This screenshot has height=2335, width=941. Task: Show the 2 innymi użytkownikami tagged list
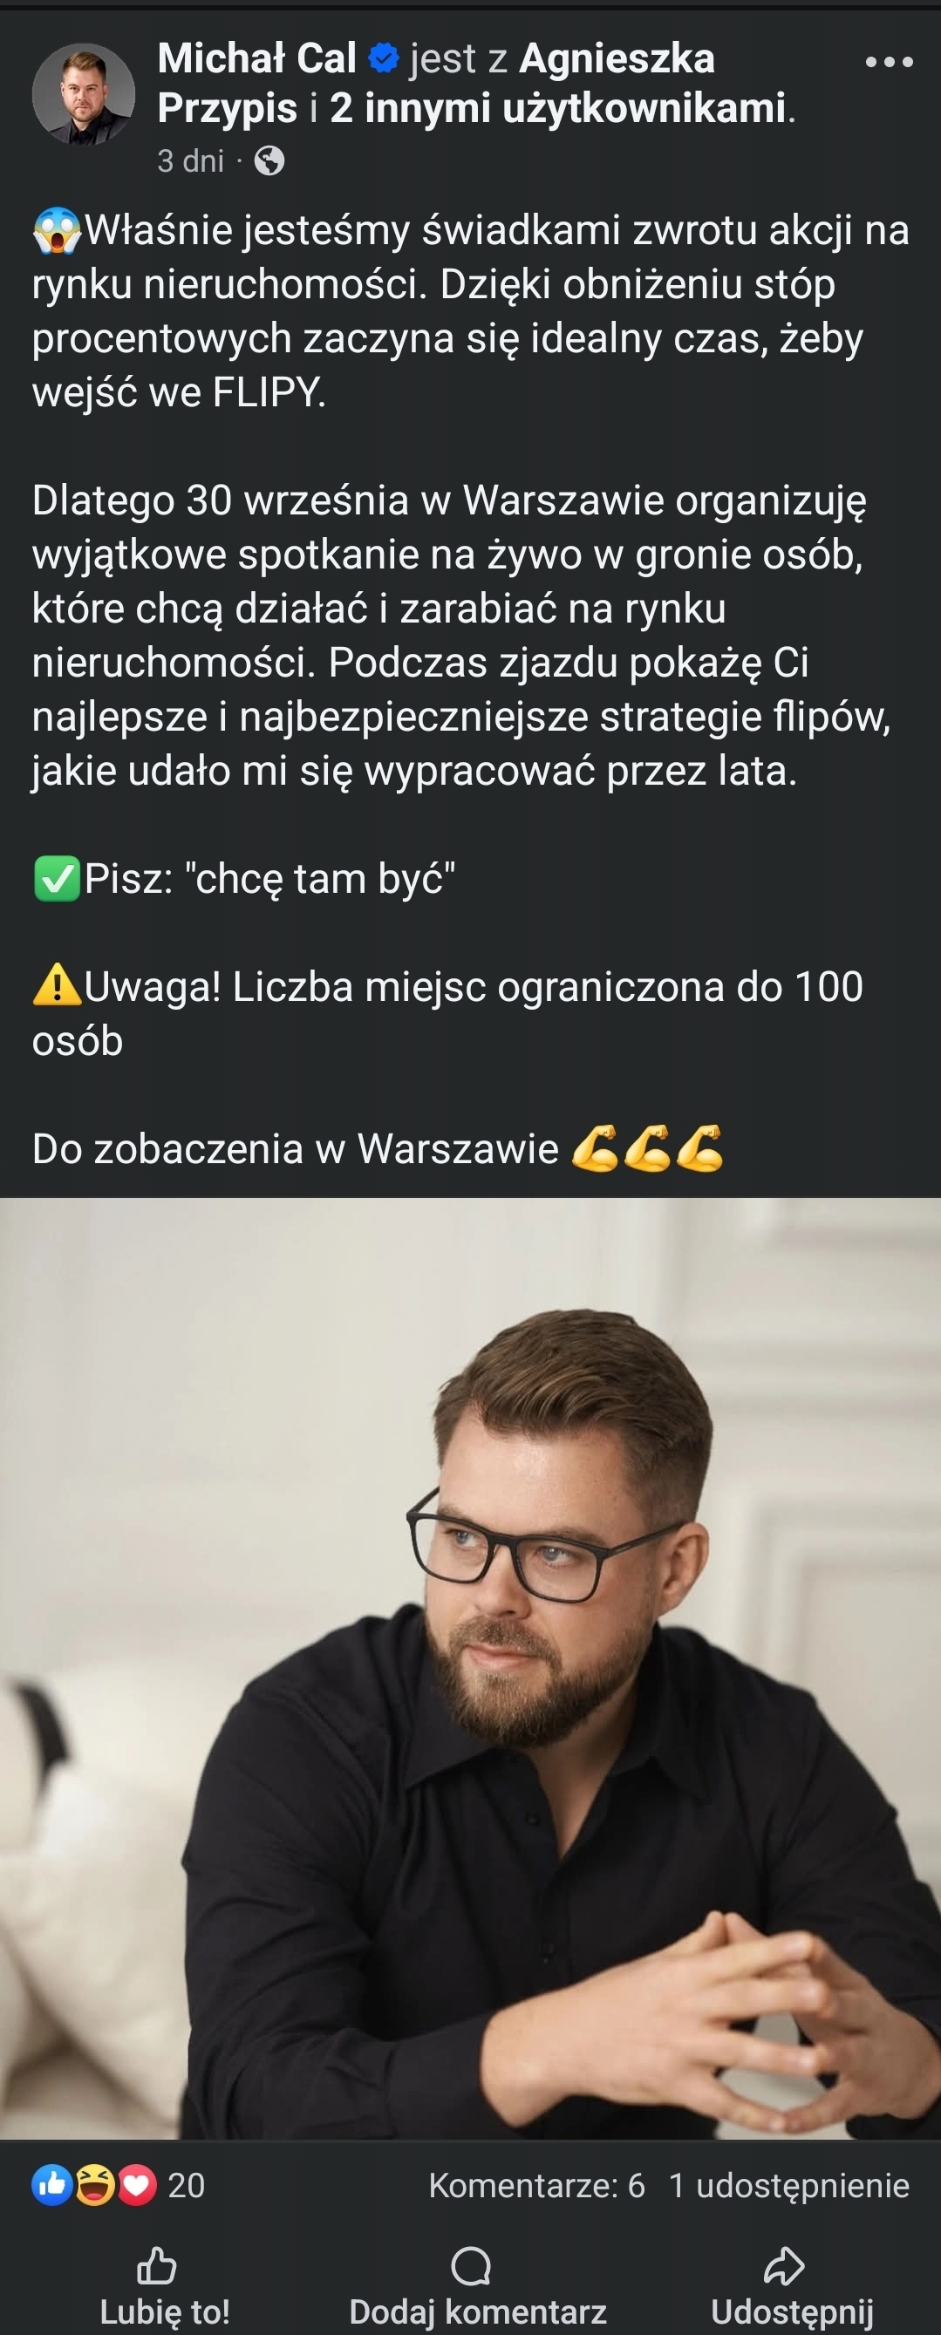point(557,108)
